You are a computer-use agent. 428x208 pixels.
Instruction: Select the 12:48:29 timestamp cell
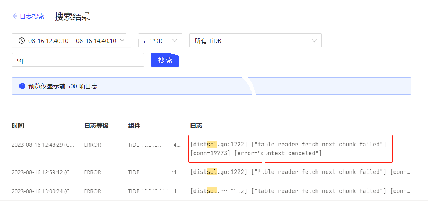[43, 145]
